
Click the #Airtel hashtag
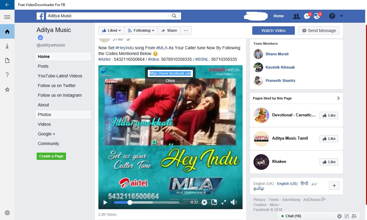[104, 59]
